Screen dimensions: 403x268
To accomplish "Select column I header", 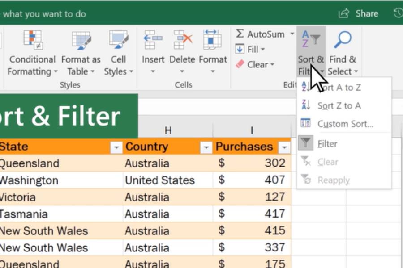I will coord(252,130).
